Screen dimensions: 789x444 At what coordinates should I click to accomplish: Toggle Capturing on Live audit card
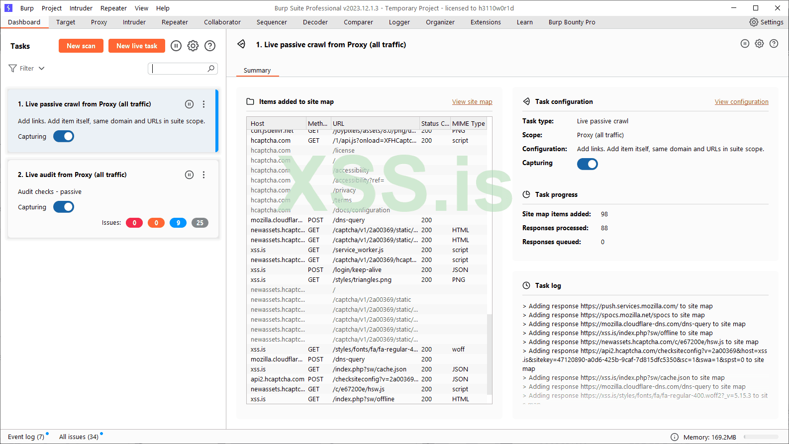coord(64,207)
